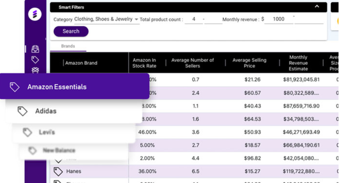Click the Monthly revenue minimum field
Image resolution: width=349 pixels, height=183 pixels.
tap(279, 19)
